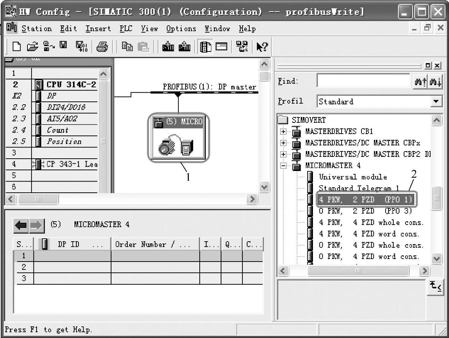Screen dimensions: 449x338
Task: Click the Upload to PG icon
Action: (x=185, y=46)
